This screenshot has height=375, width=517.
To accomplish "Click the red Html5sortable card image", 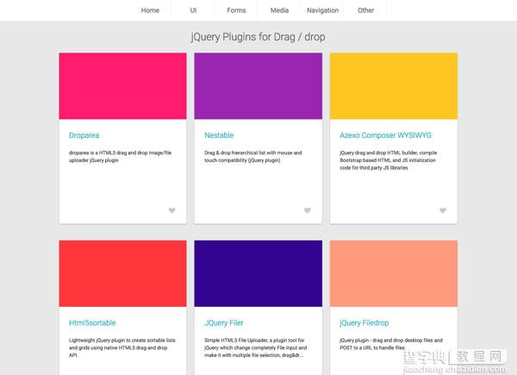I will tap(122, 273).
